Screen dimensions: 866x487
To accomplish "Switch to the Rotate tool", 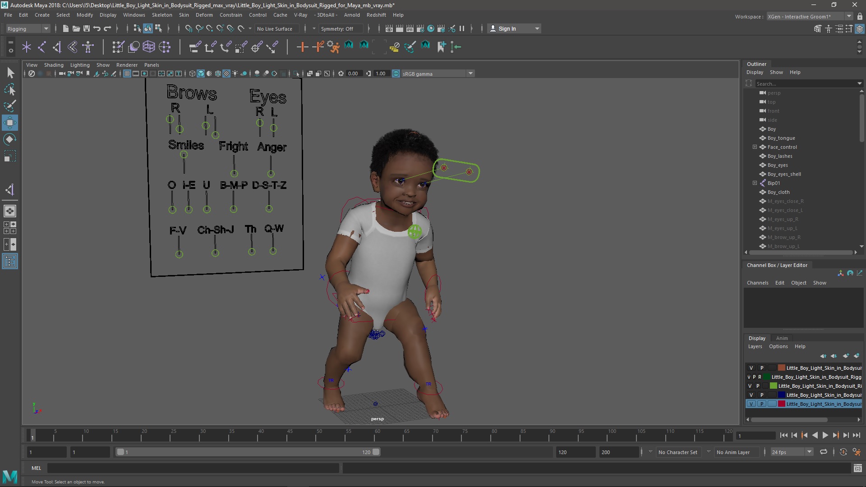I will pos(10,139).
